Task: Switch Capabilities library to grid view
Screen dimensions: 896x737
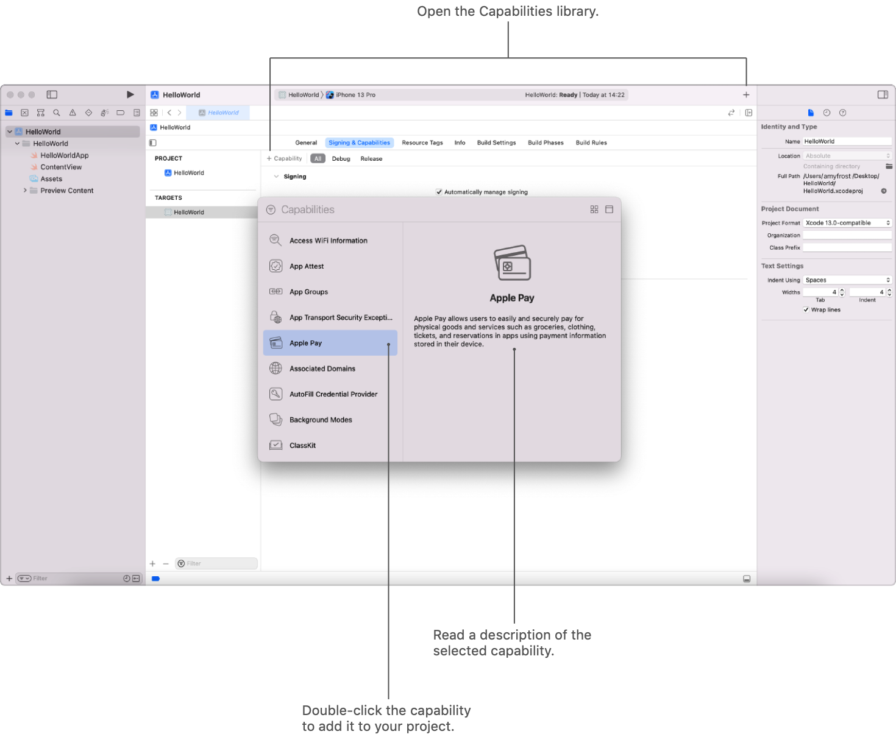Action: [594, 209]
